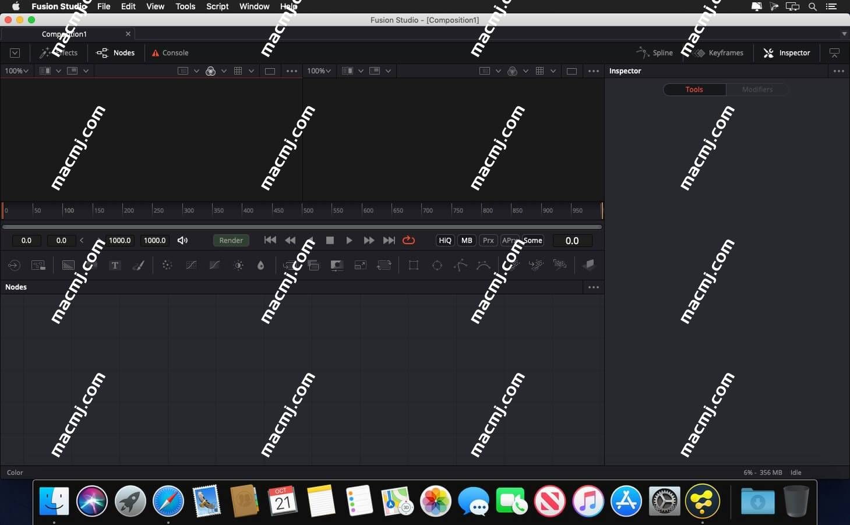The width and height of the screenshot is (850, 525).
Task: Toggle the left viewer color channel icon
Action: point(210,71)
